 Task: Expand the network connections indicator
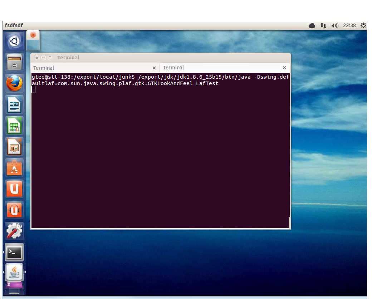[323, 25]
